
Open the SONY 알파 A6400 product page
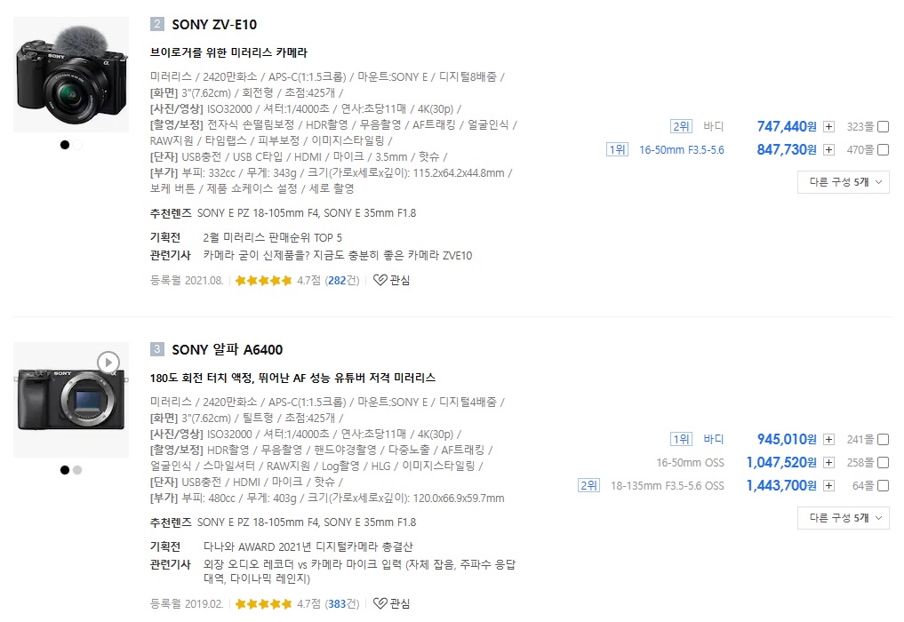click(227, 349)
